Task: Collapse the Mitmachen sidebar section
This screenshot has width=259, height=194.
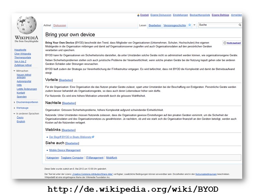Action: coord(15,70)
